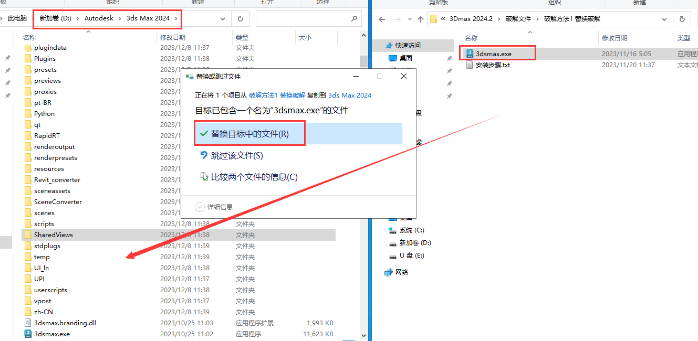
Task: Open 网络 in right navigation pane
Action: [402, 272]
